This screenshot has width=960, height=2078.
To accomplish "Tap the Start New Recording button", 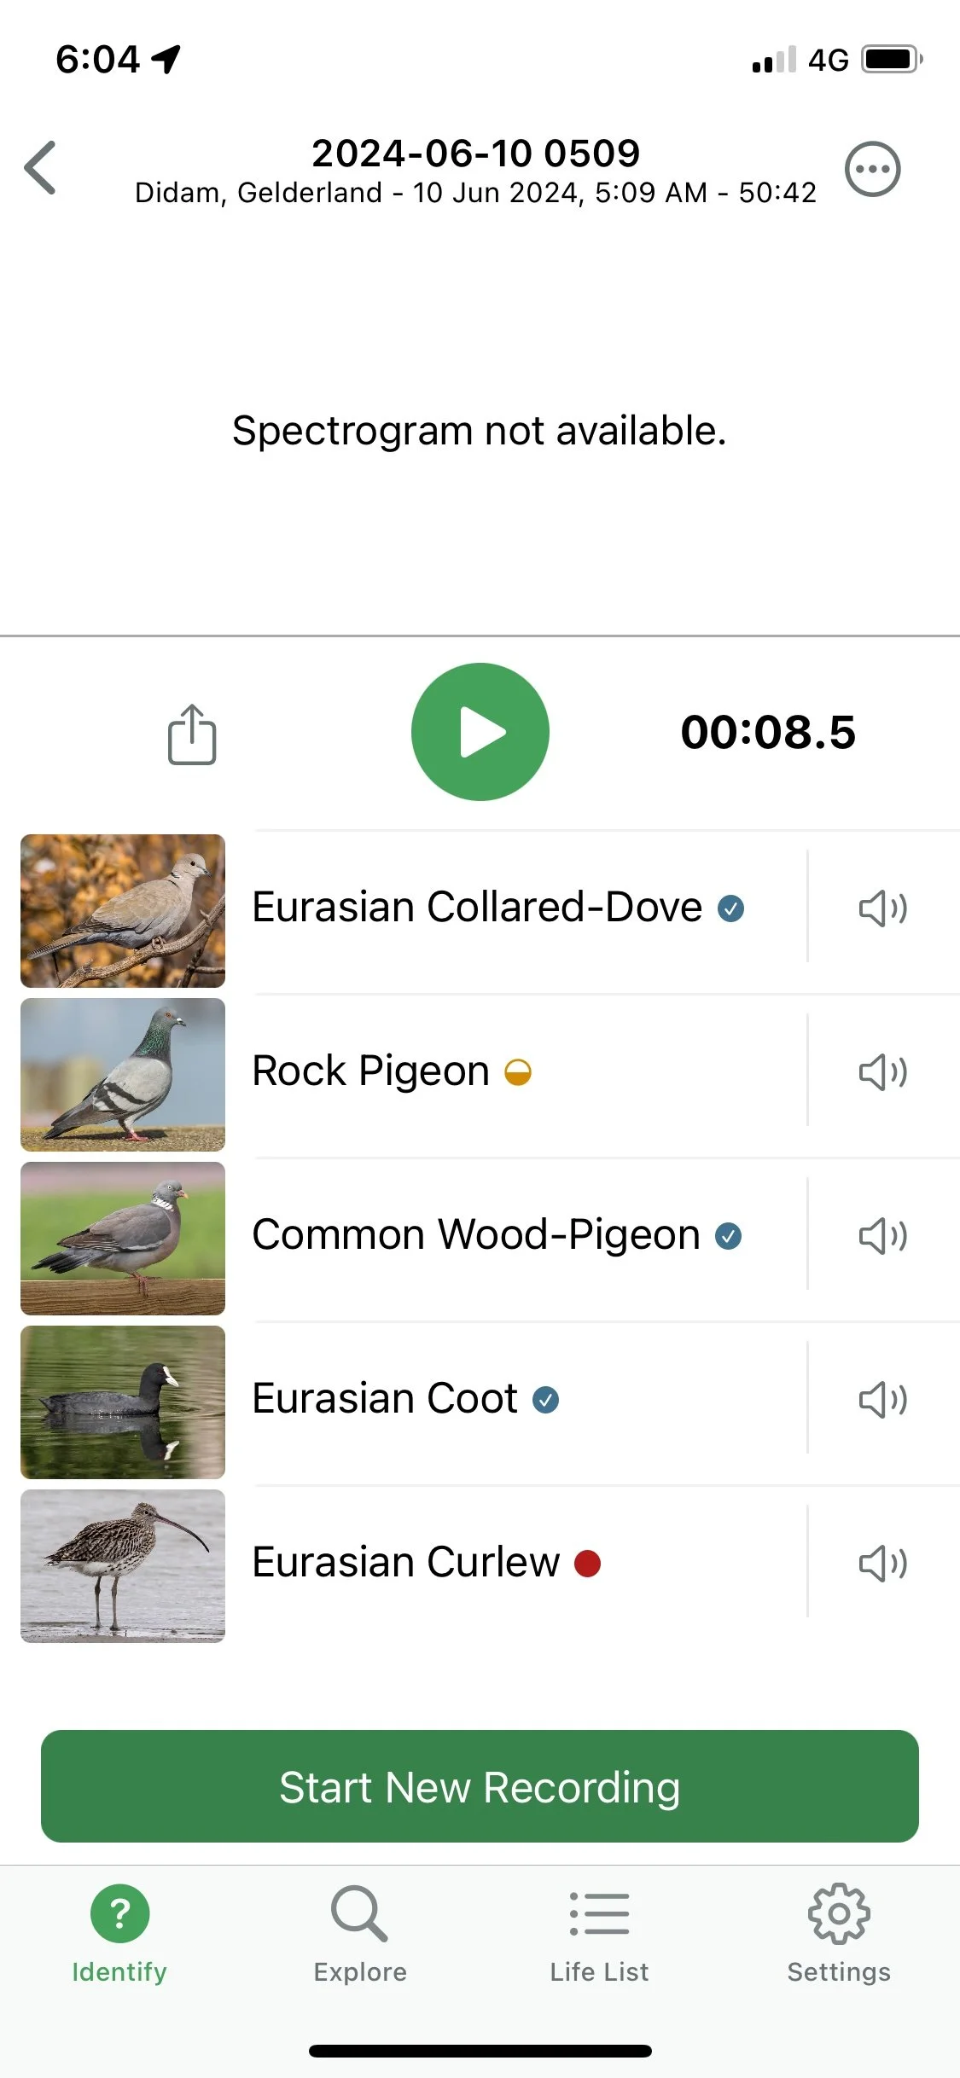I will pyautogui.click(x=480, y=1785).
